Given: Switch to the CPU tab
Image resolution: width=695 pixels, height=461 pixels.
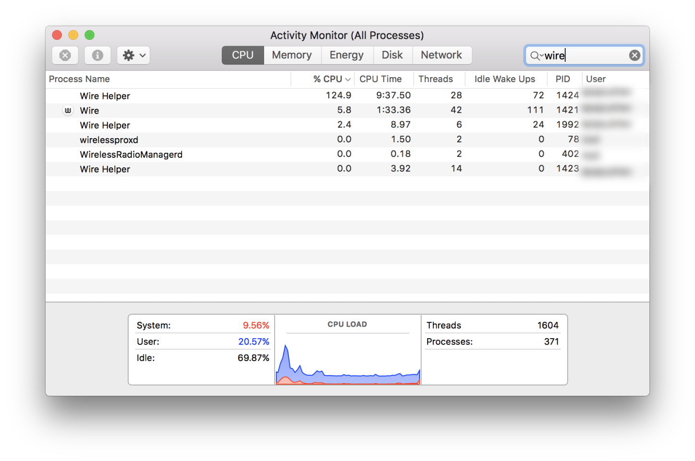Looking at the screenshot, I should pos(243,55).
